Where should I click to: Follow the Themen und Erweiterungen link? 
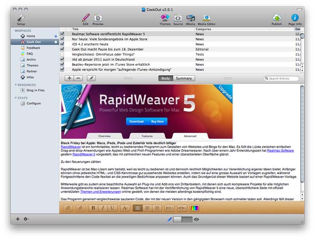pyautogui.click(x=100, y=192)
